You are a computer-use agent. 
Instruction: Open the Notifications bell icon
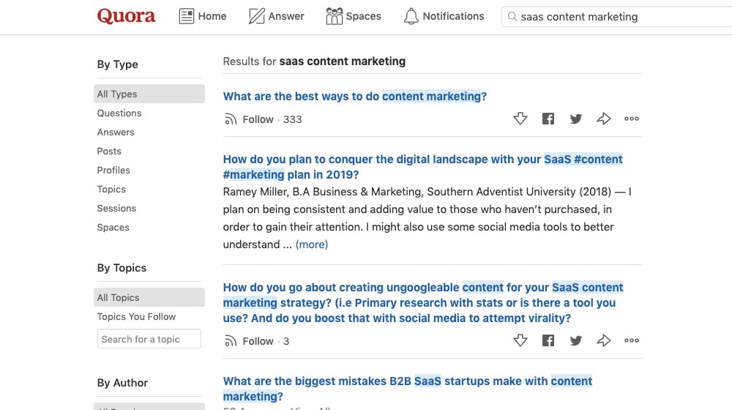click(411, 16)
